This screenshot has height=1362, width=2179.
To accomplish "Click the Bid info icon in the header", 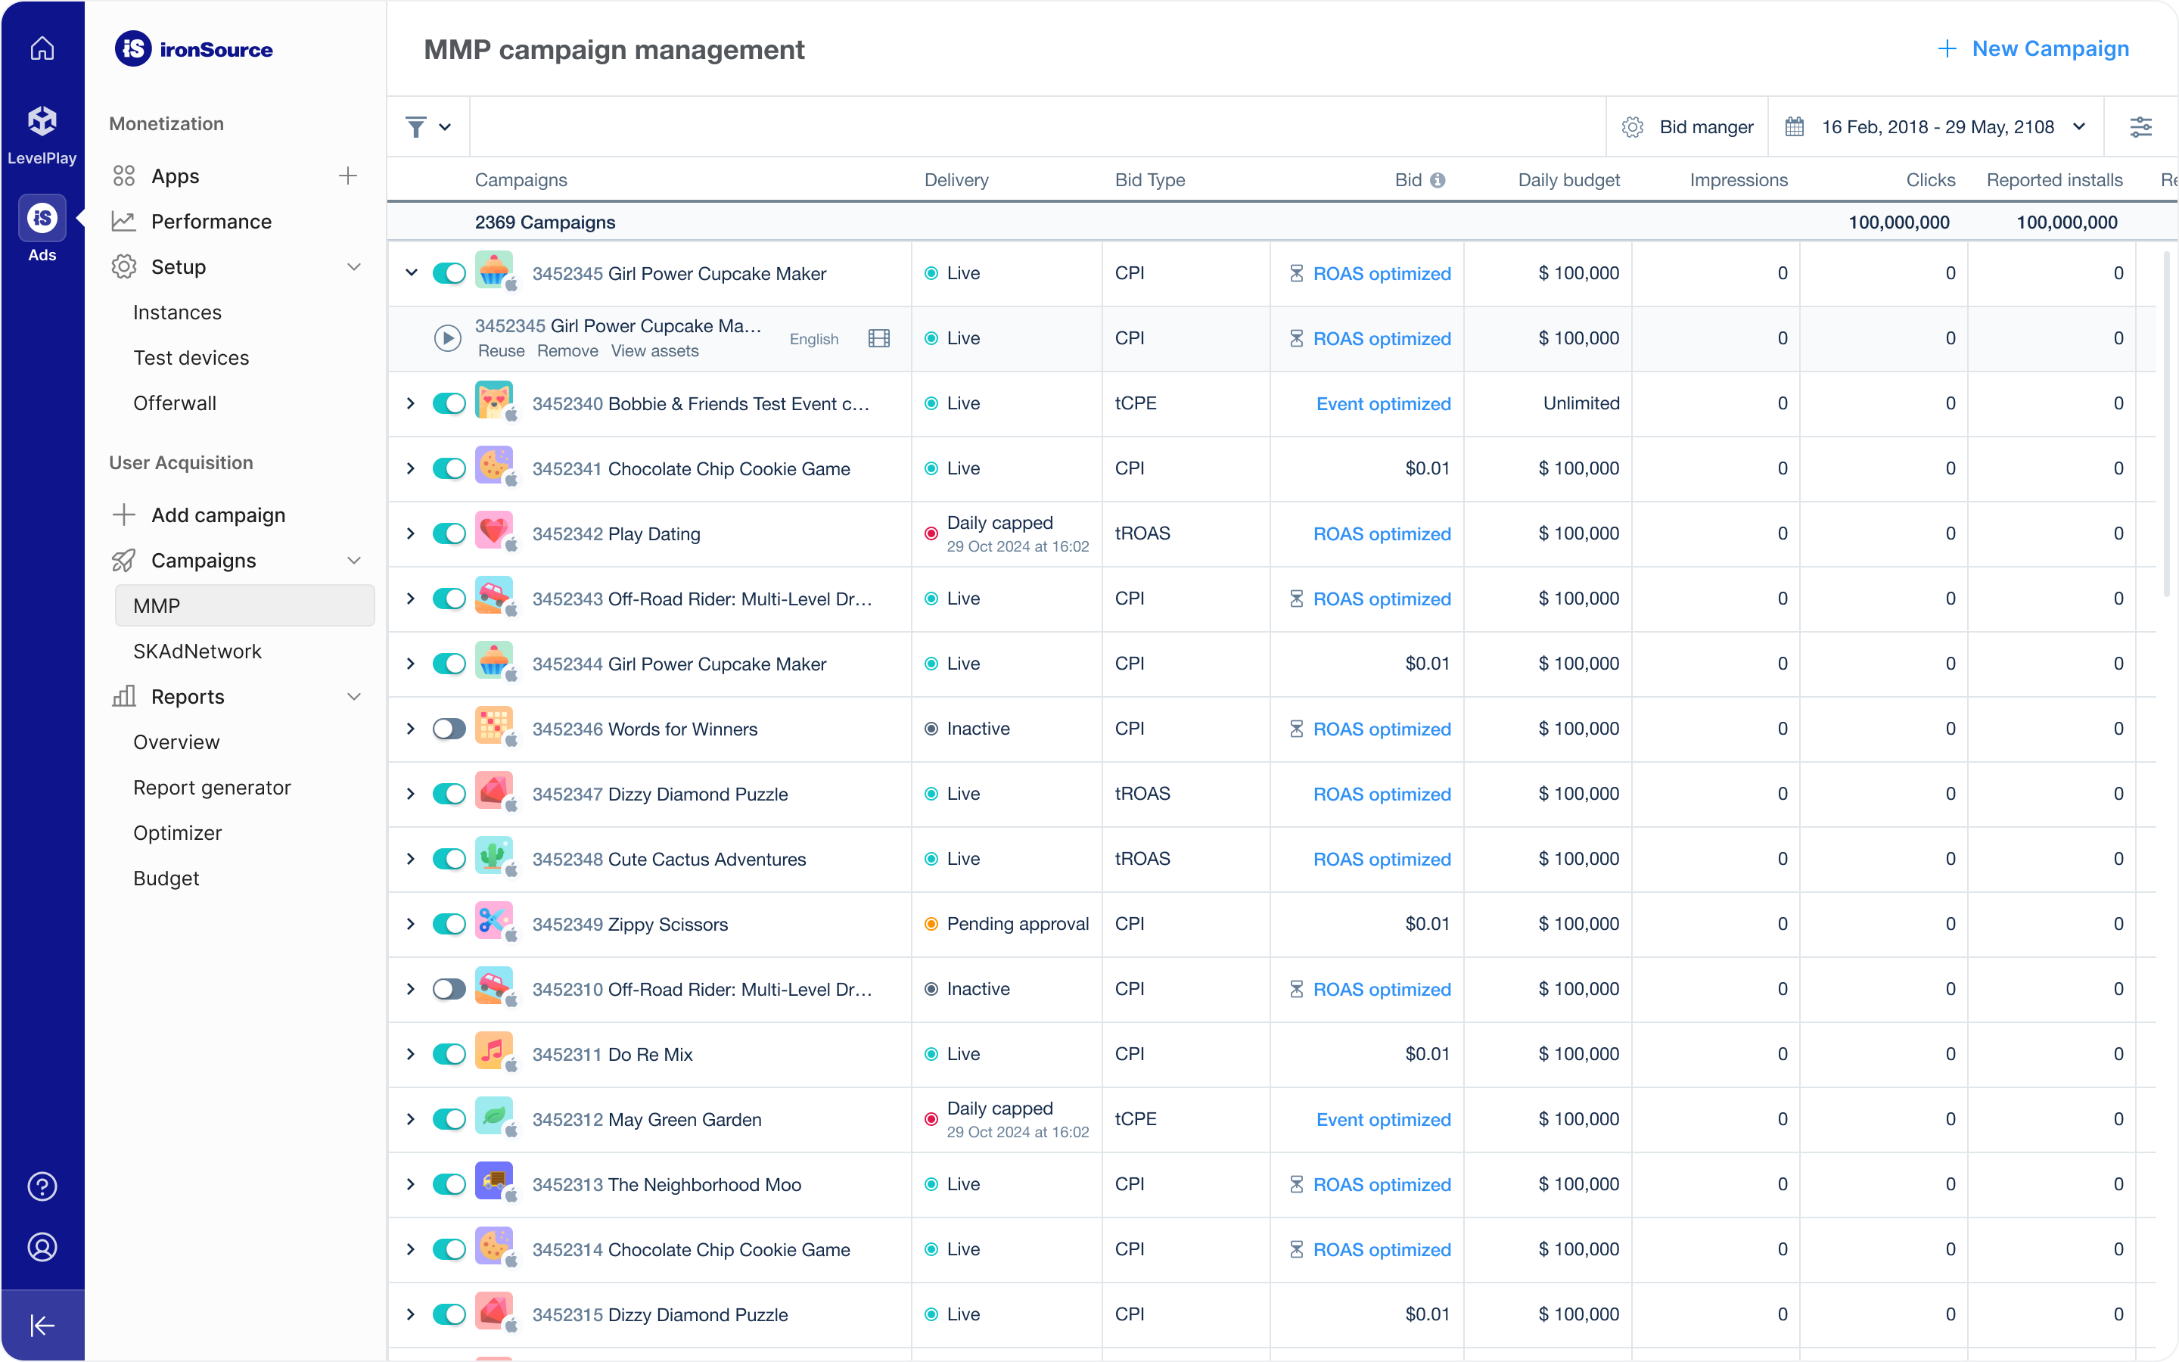I will (x=1438, y=180).
